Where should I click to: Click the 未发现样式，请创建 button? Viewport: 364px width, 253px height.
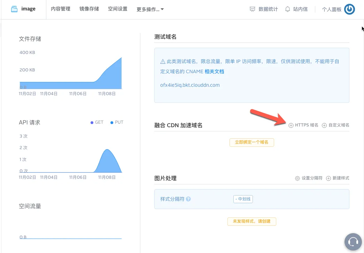(251, 221)
